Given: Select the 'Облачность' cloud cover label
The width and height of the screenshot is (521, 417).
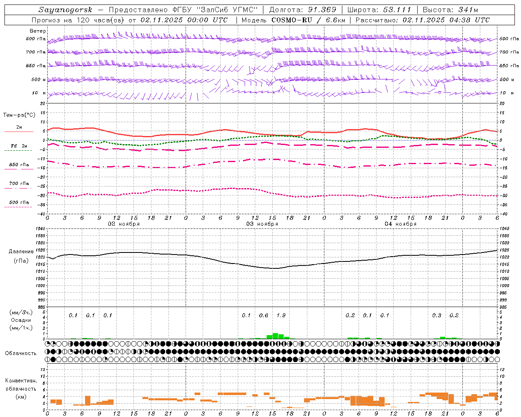Looking at the screenshot, I should tap(21, 353).
